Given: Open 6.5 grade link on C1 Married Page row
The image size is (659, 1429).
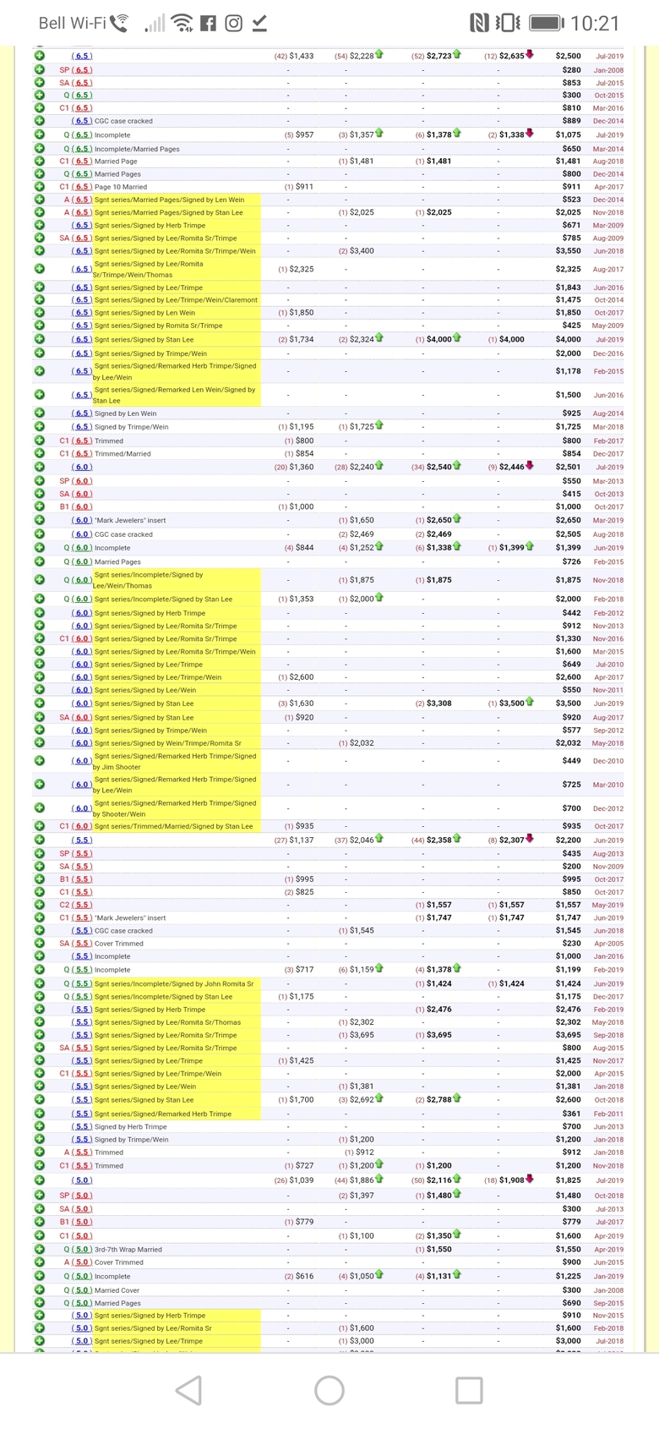Looking at the screenshot, I should point(82,161).
